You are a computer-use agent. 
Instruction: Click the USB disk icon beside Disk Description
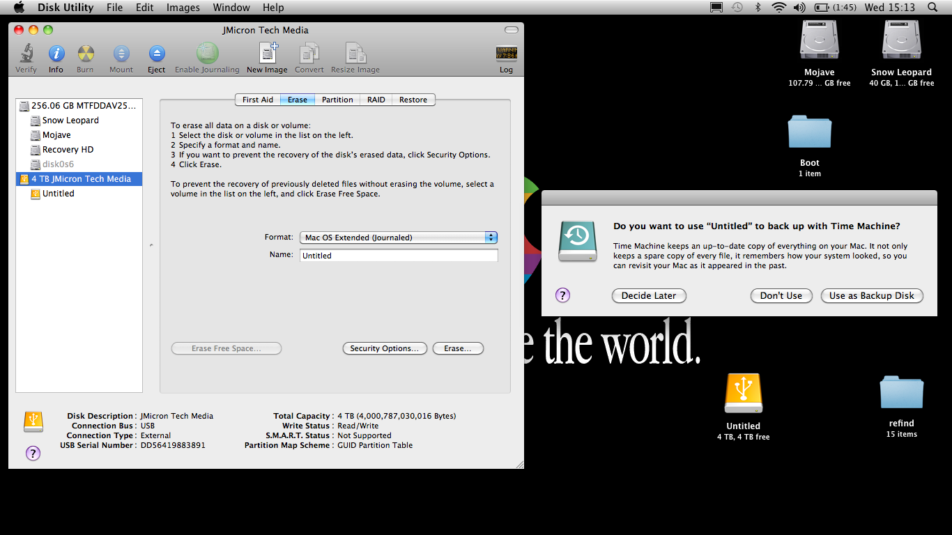[33, 421]
